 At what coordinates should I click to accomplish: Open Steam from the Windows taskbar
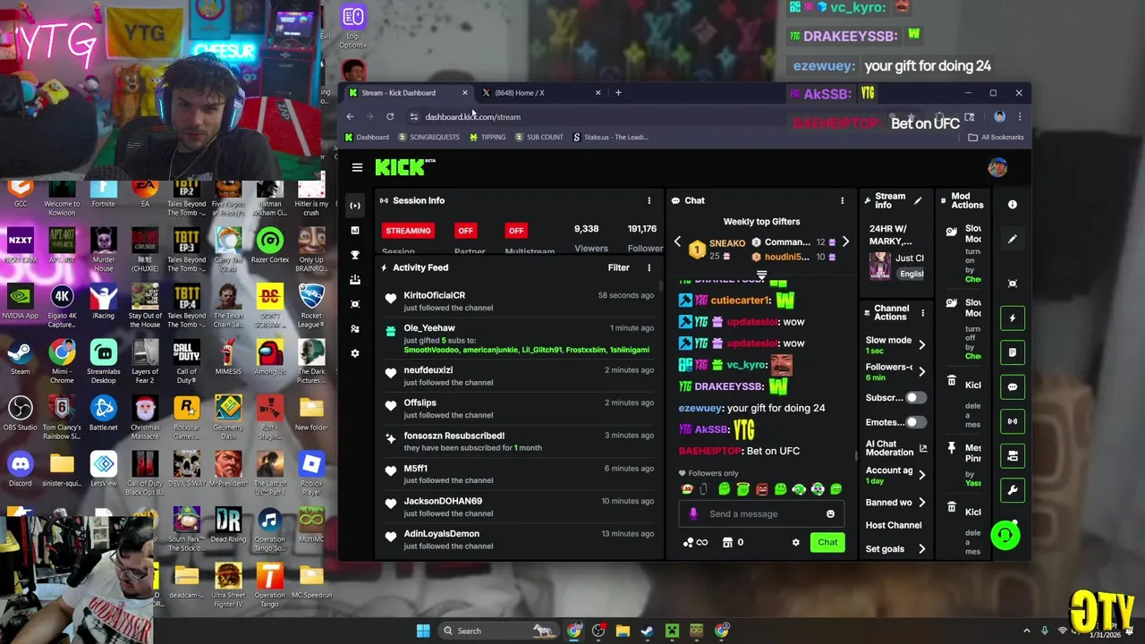coord(647,631)
